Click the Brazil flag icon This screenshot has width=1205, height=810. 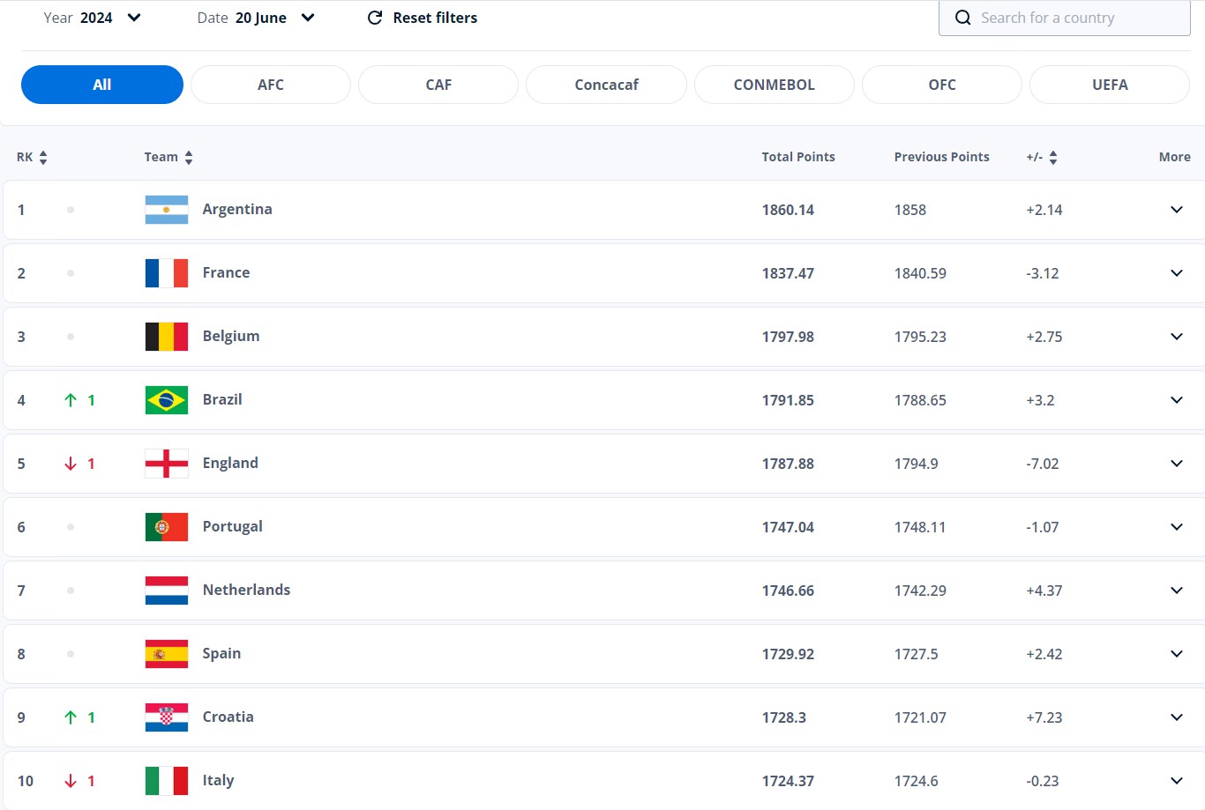pos(167,400)
